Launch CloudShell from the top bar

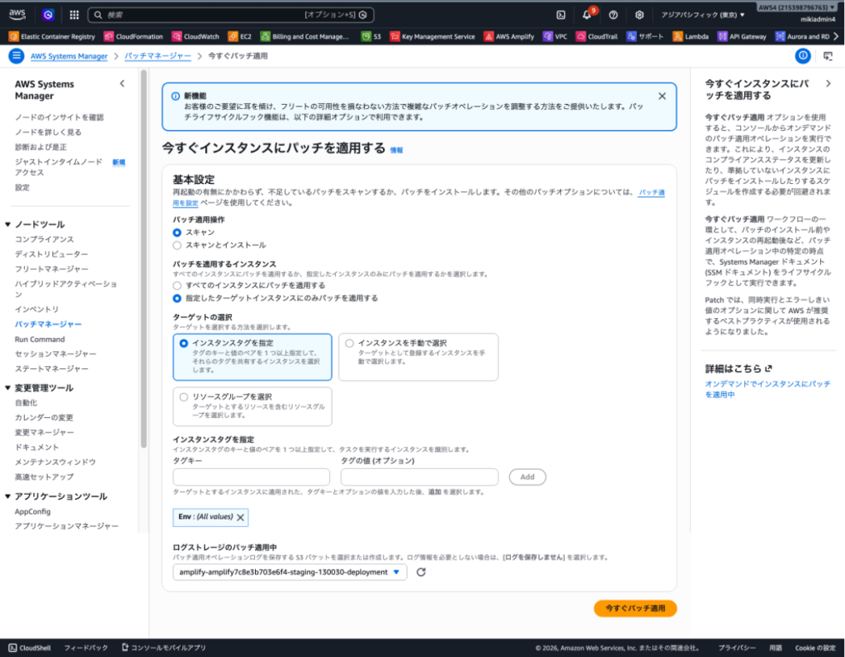(x=561, y=15)
